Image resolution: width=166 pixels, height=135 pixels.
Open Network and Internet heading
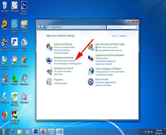coord(63,58)
